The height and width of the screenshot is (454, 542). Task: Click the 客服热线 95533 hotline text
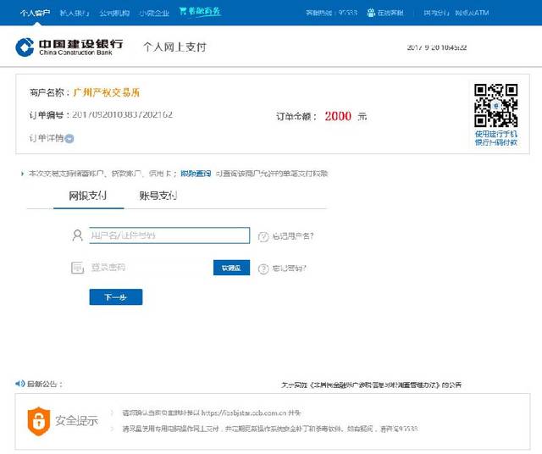[331, 13]
